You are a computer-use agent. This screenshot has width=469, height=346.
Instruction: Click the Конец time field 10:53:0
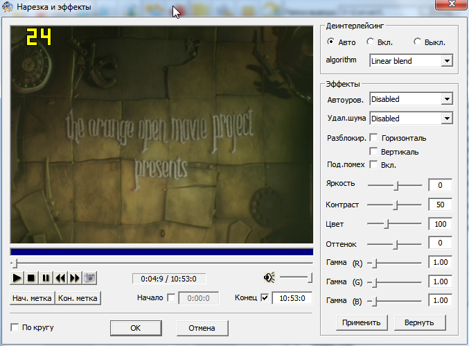292,298
